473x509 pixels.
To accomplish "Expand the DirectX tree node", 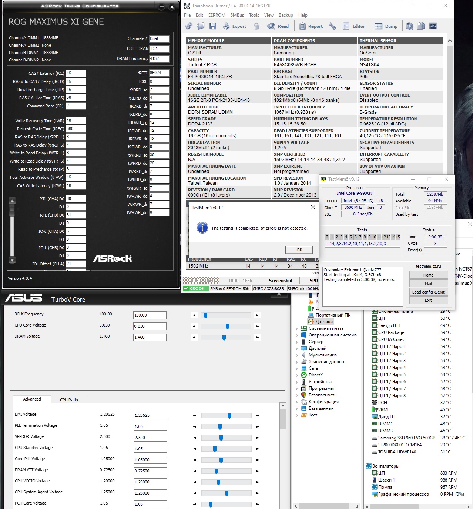I will pos(297,375).
